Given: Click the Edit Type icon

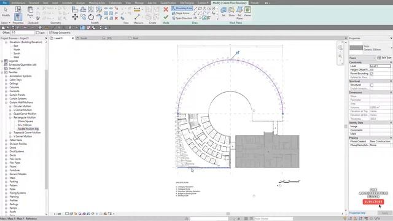Looking at the screenshot, I should [x=384, y=58].
